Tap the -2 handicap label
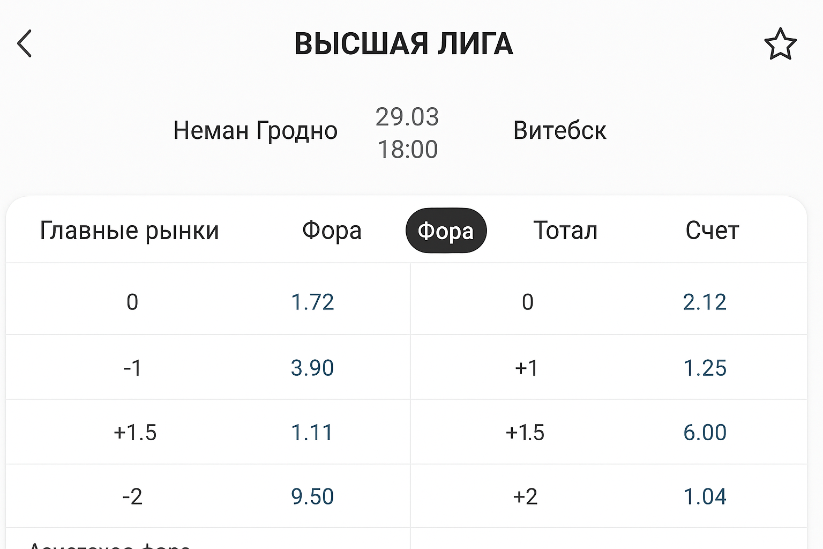The width and height of the screenshot is (823, 549). tap(132, 496)
